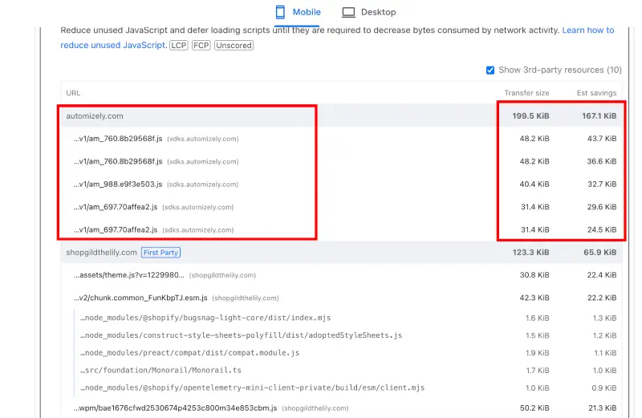Click the LCP metric badge
The width and height of the screenshot is (642, 418).
[x=179, y=46]
